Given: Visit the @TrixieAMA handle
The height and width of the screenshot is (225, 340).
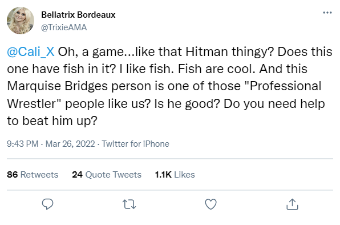Looking at the screenshot, I should click(64, 27).
